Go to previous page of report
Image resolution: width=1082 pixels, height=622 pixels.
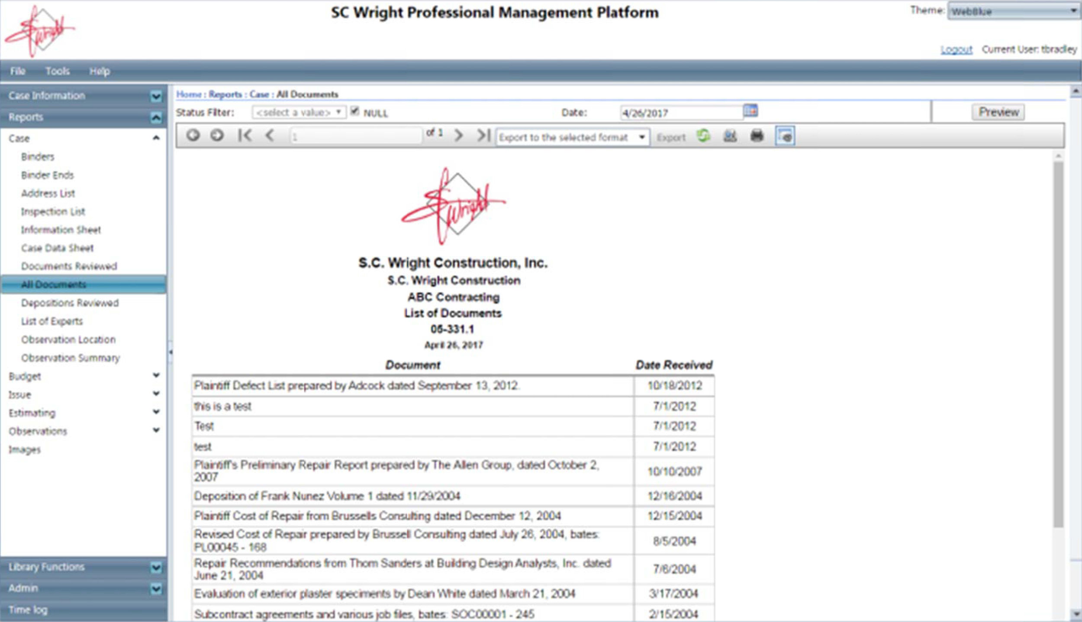click(270, 136)
